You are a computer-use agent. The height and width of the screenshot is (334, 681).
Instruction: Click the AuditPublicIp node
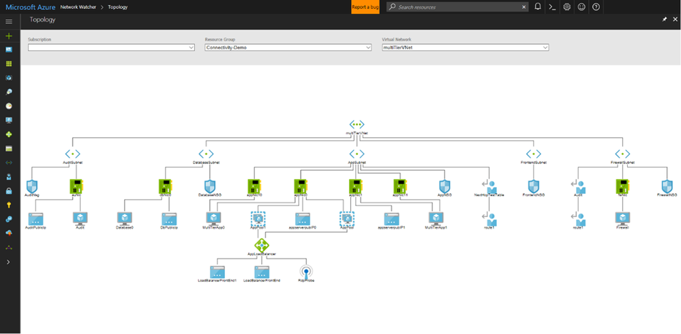35,218
